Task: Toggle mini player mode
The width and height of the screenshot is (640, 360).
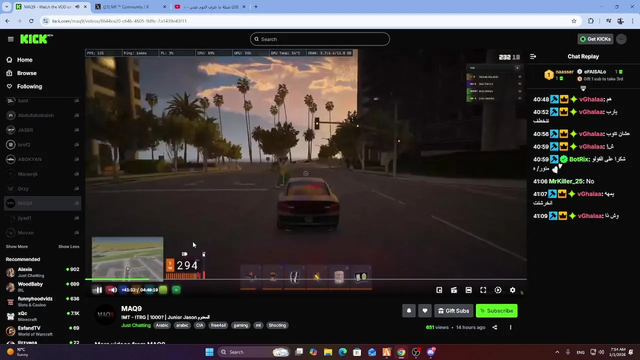Action: click(439, 290)
